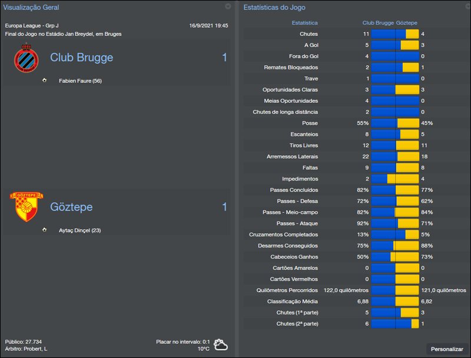Select the football icon beside Fabien Faure
The image size is (471, 358).
[44, 79]
